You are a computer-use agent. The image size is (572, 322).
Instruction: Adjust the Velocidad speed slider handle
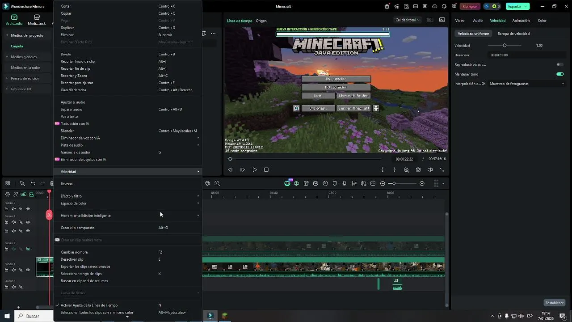(505, 46)
